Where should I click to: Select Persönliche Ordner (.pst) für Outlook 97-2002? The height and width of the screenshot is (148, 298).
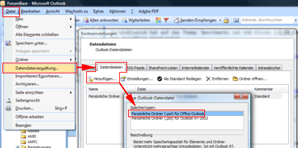pyautogui.click(x=170, y=119)
